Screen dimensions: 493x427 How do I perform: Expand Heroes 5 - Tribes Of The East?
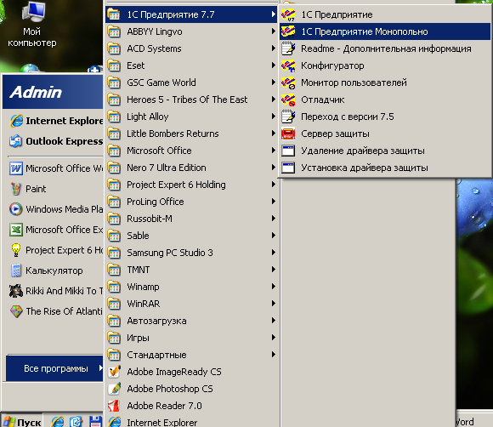[x=191, y=100]
